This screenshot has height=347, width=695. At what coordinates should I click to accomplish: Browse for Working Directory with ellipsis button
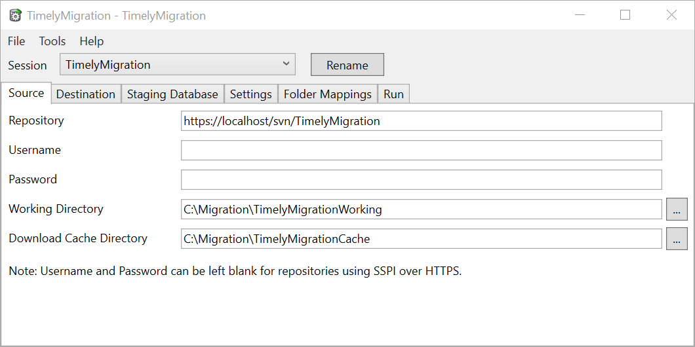click(677, 210)
